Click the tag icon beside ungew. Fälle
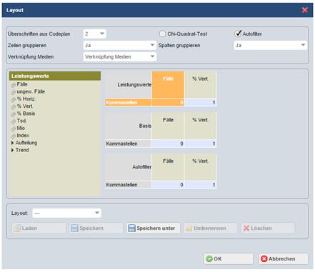 tap(14, 92)
